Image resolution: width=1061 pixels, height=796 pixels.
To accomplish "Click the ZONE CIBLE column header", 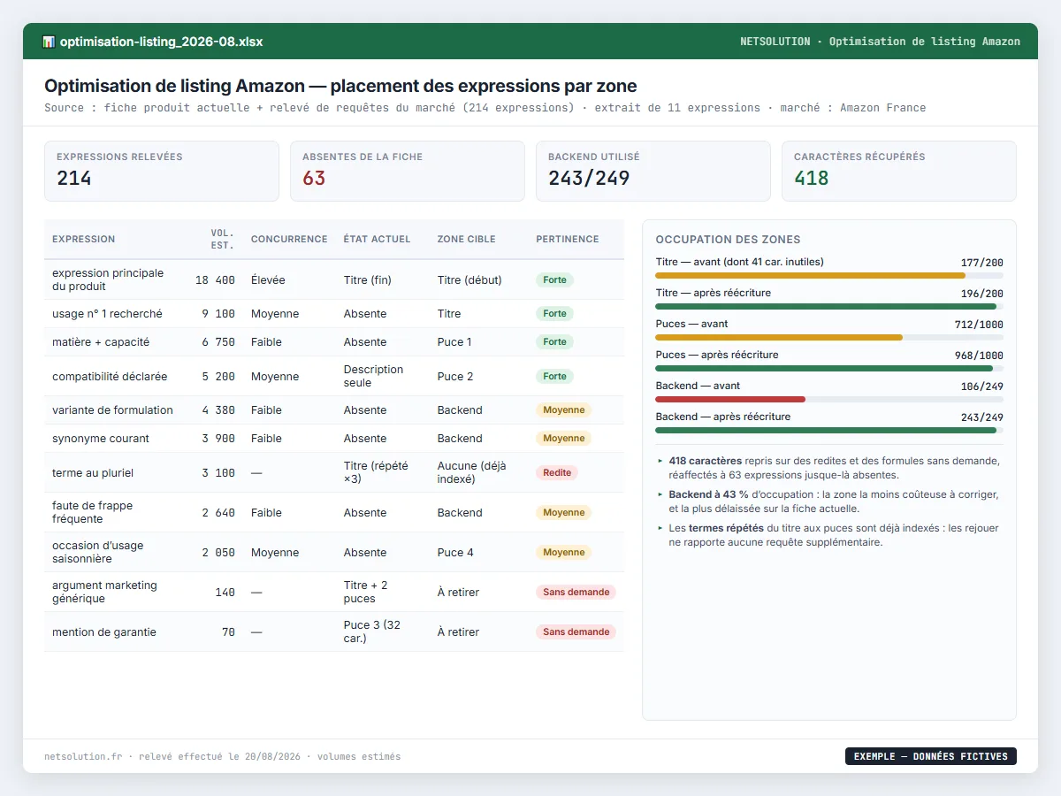I will click(466, 239).
